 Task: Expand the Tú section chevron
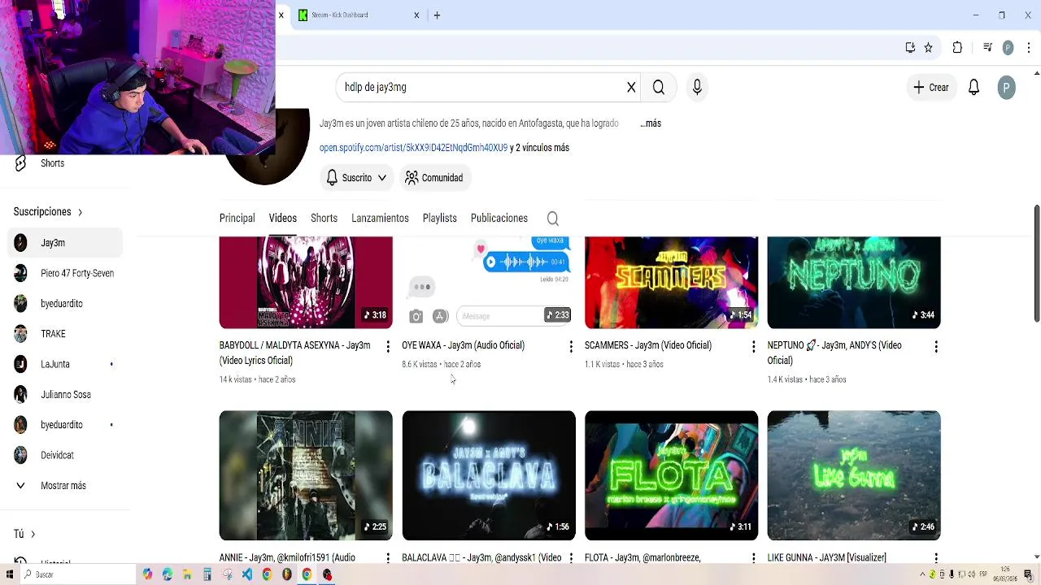(33, 534)
